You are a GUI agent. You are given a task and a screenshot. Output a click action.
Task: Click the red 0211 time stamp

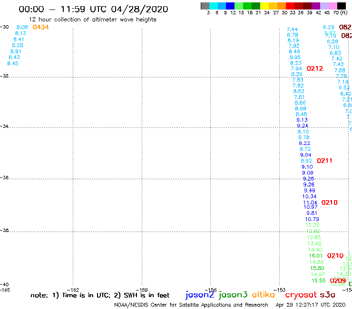pos(324,161)
